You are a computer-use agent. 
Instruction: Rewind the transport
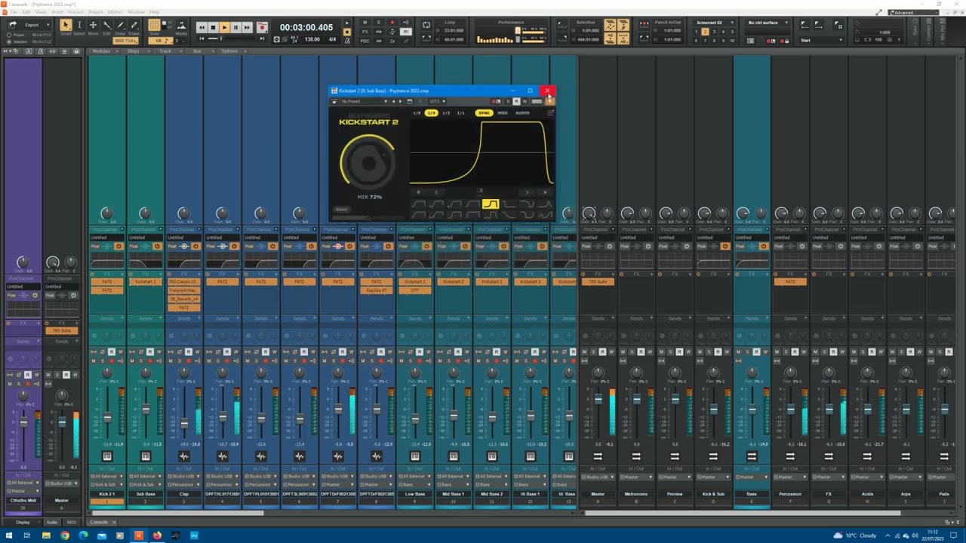pos(202,28)
